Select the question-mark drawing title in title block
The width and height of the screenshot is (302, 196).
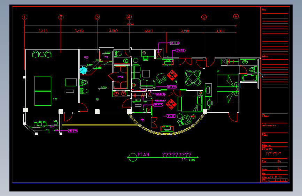(273, 153)
